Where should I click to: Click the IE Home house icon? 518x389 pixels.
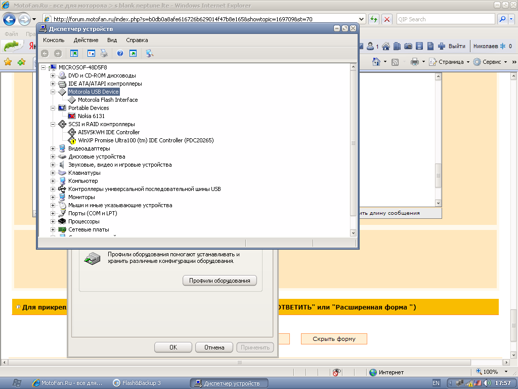point(376,62)
